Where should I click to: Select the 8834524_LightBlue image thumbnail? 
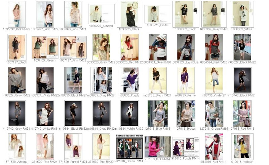(186, 47)
